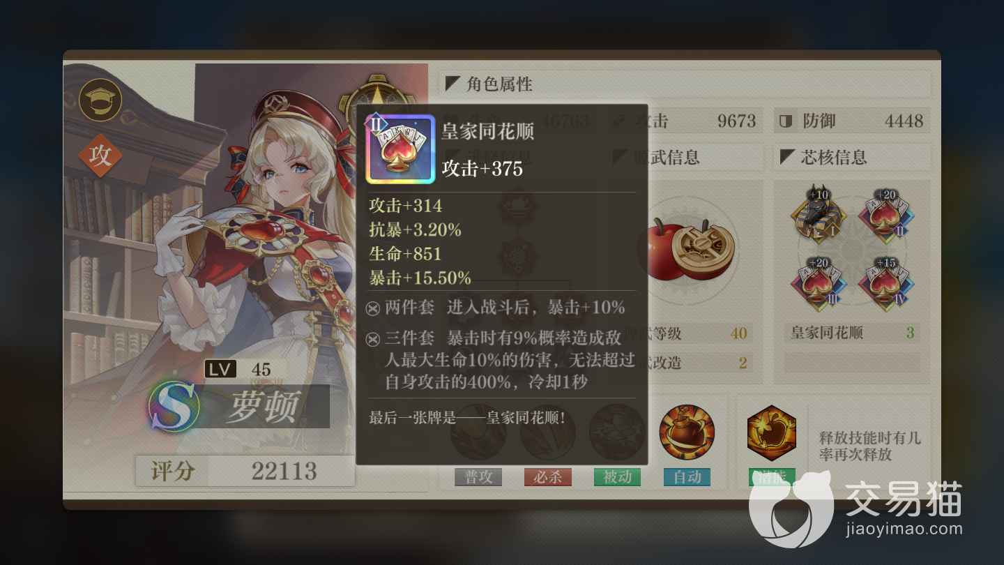Tap the orange 攻 attack type badge
The width and height of the screenshot is (1004, 565).
coord(100,155)
